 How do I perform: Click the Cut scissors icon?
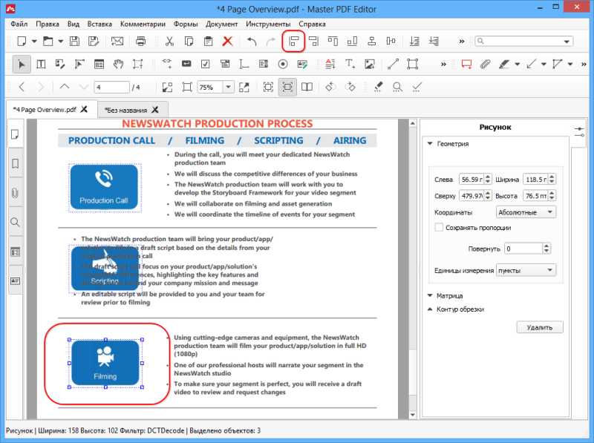(x=169, y=41)
